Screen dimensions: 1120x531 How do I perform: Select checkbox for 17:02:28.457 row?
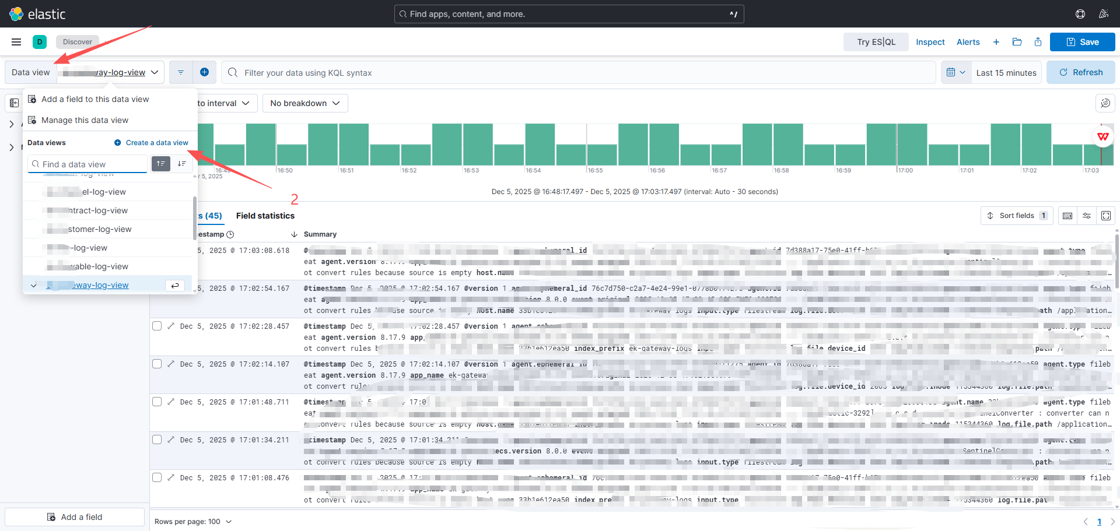157,326
